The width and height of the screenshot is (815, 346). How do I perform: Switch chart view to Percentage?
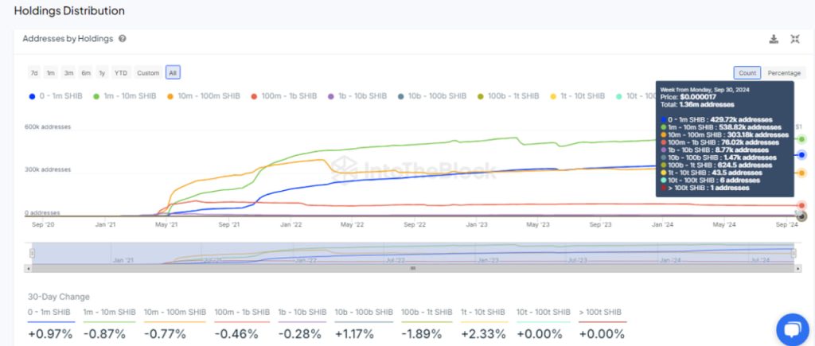click(x=784, y=73)
